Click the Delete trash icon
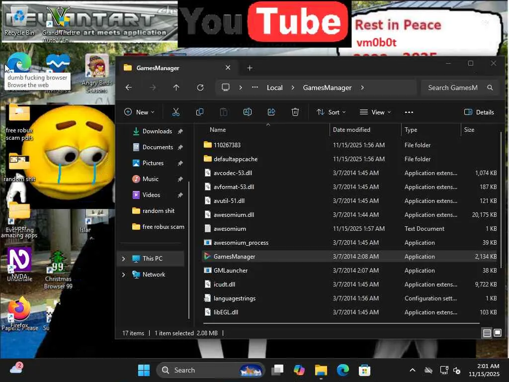Image resolution: width=509 pixels, height=382 pixels. click(x=295, y=112)
